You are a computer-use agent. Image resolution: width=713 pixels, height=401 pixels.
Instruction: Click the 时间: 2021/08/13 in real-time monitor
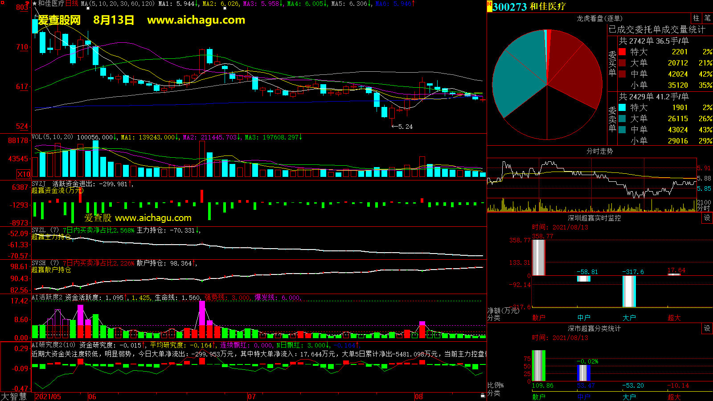pos(560,227)
